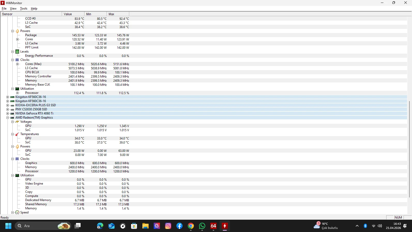Screen dimensions: 412x232
Task: Open the View menu
Action: [x=13, y=9]
